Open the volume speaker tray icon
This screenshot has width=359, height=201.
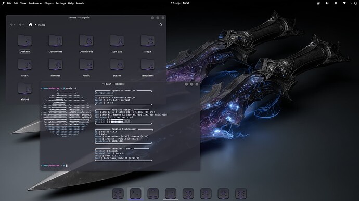pos(327,3)
